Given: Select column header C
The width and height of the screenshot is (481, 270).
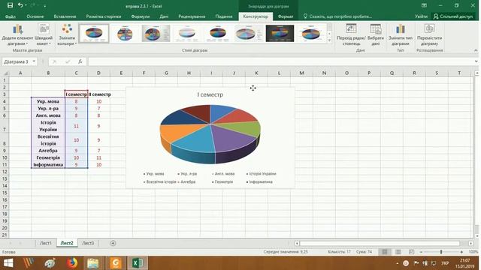Looking at the screenshot, I should 76,73.
